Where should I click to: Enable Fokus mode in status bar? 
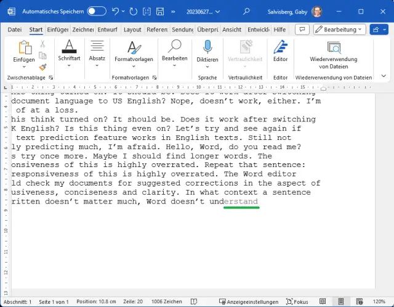coord(296,301)
